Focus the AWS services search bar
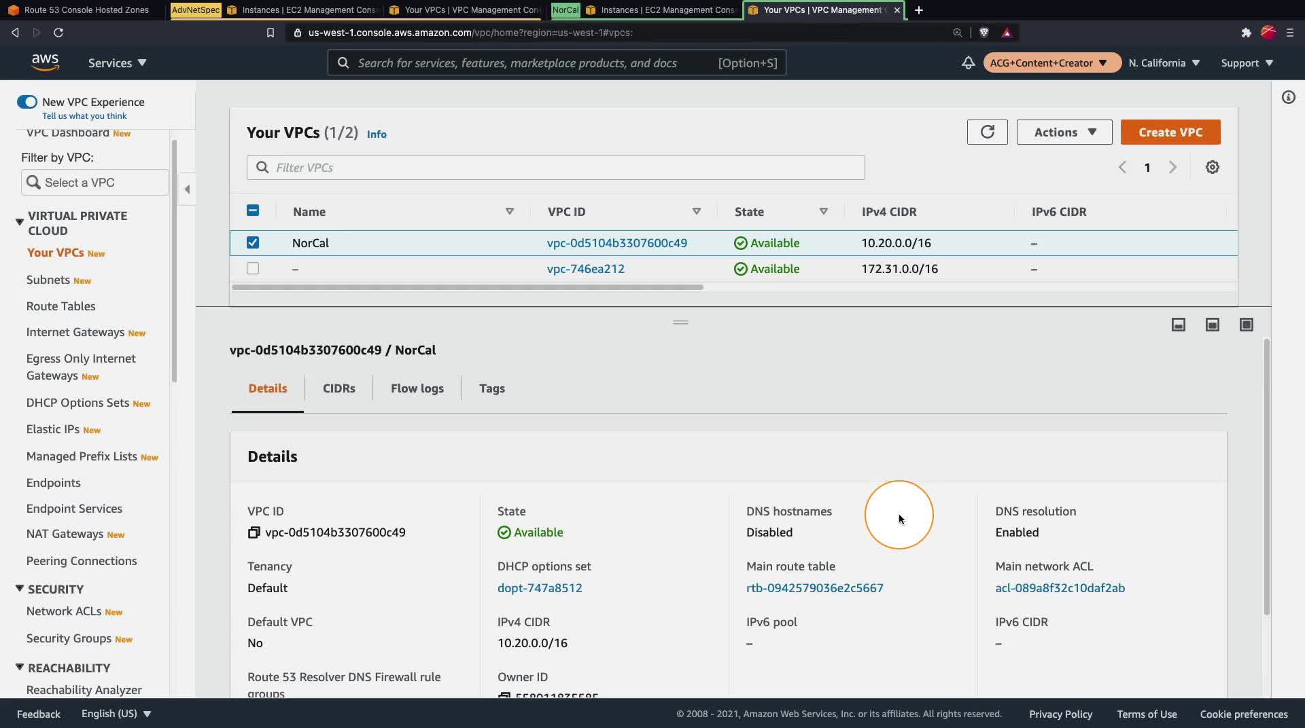This screenshot has height=728, width=1305. pos(557,63)
